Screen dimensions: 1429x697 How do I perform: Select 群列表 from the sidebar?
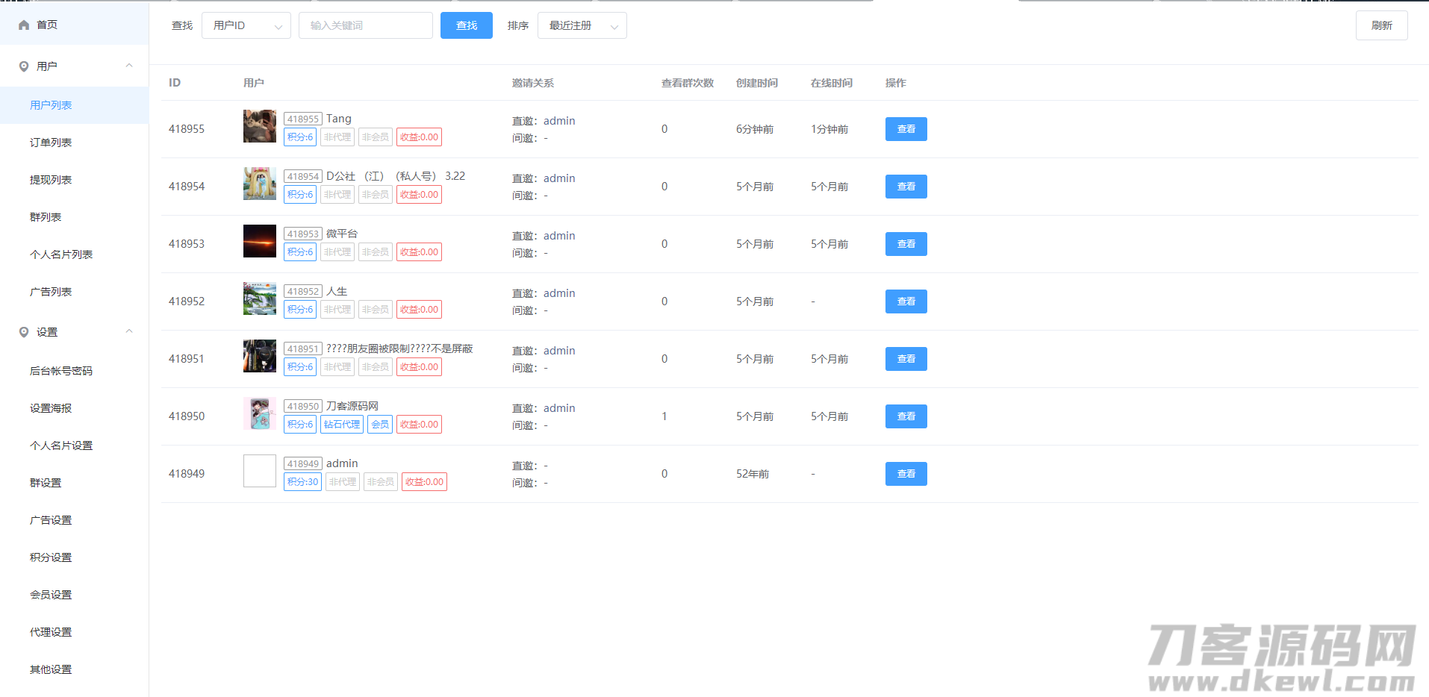click(x=46, y=217)
